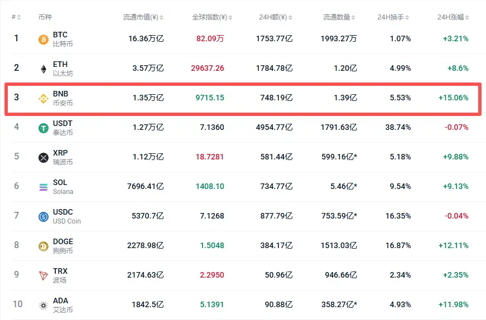Click the USDC blue coin icon

[44, 216]
